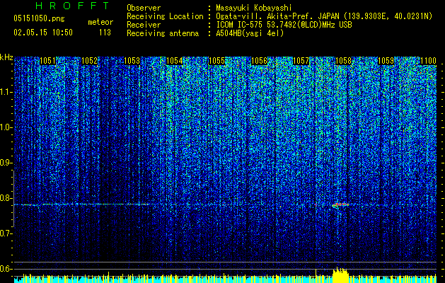Click the 0.6 kHz axis label
The image size is (445, 283).
pos(6,269)
